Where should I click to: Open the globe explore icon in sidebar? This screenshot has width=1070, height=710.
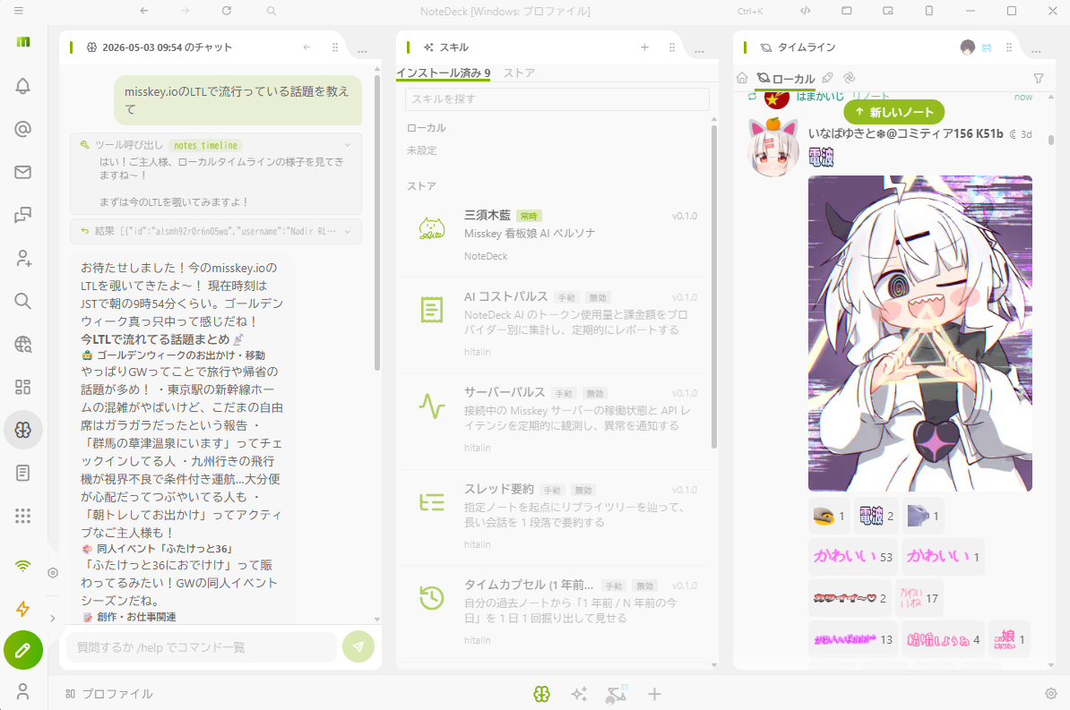coord(22,344)
